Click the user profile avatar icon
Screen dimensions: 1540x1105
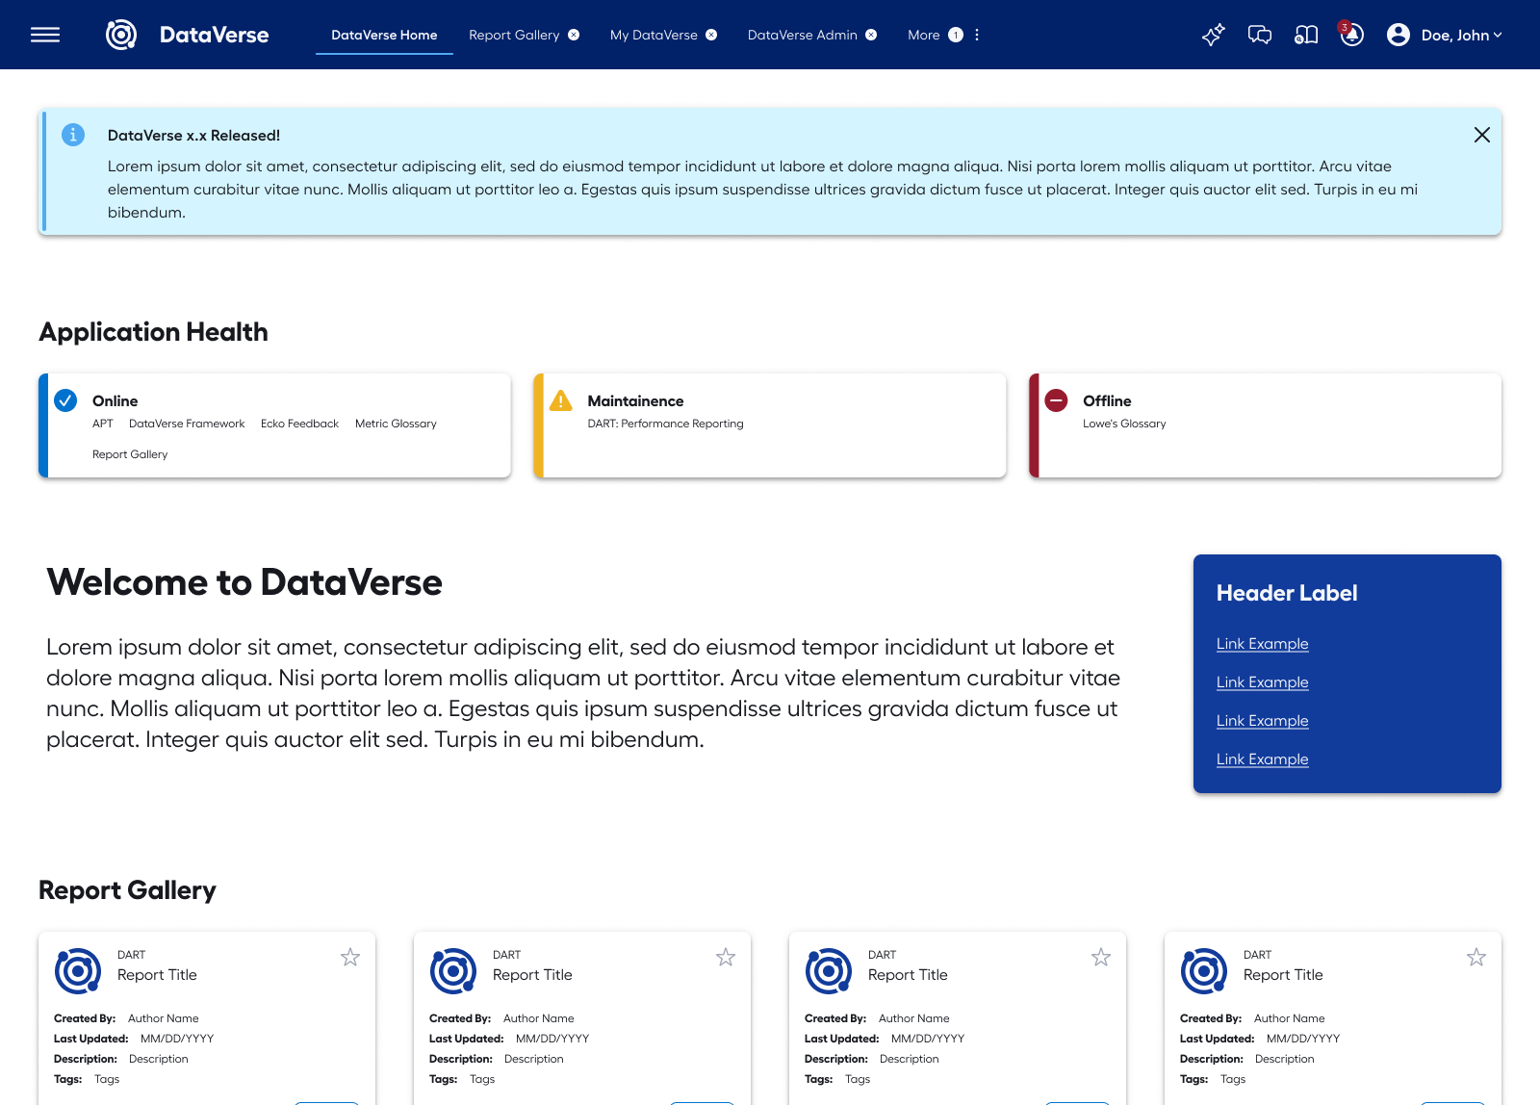pyautogui.click(x=1398, y=35)
